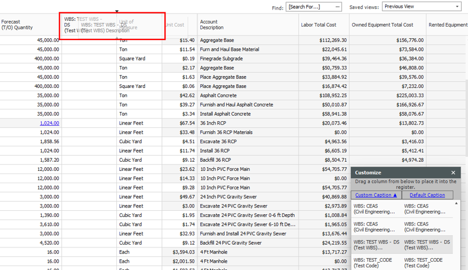Viewport: 468px width, 270px height.
Task: Click the Labor Total Cost column header
Action: click(x=318, y=25)
